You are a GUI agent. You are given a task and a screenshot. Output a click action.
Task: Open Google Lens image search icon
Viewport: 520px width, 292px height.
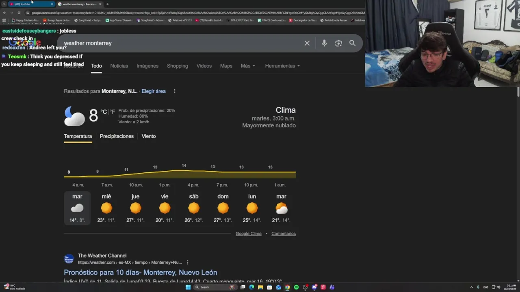tap(338, 43)
